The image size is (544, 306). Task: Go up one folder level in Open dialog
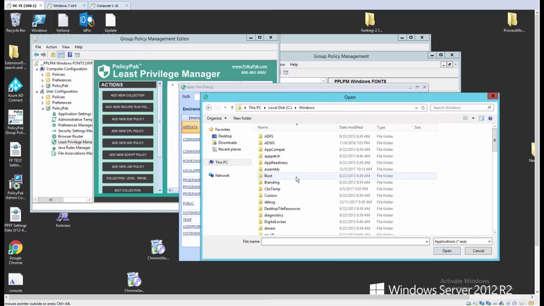[x=232, y=108]
